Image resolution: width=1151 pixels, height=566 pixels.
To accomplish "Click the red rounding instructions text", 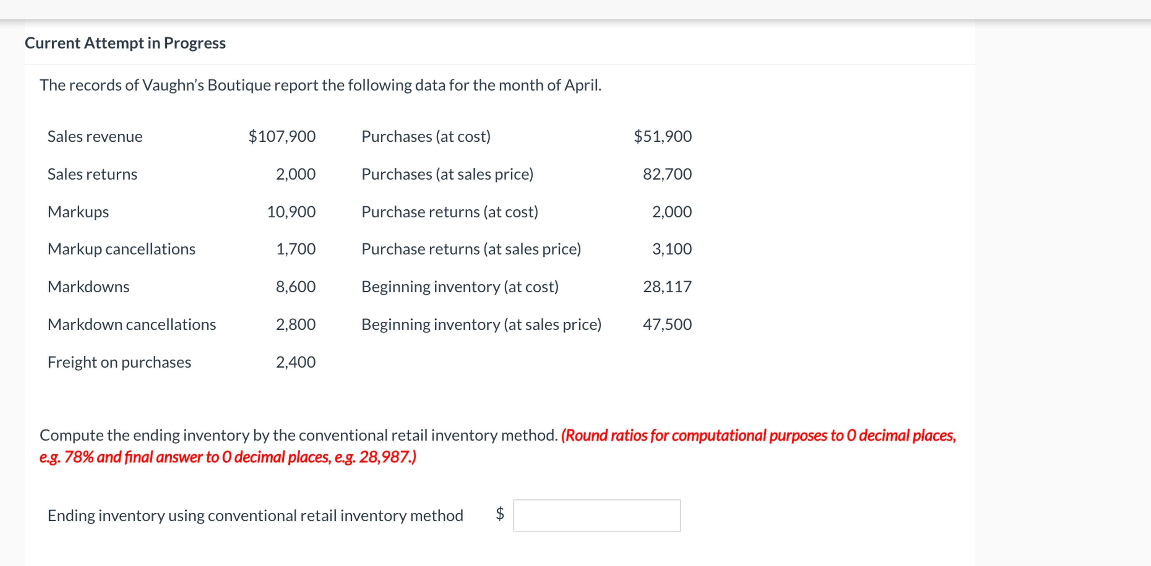I will [x=758, y=435].
